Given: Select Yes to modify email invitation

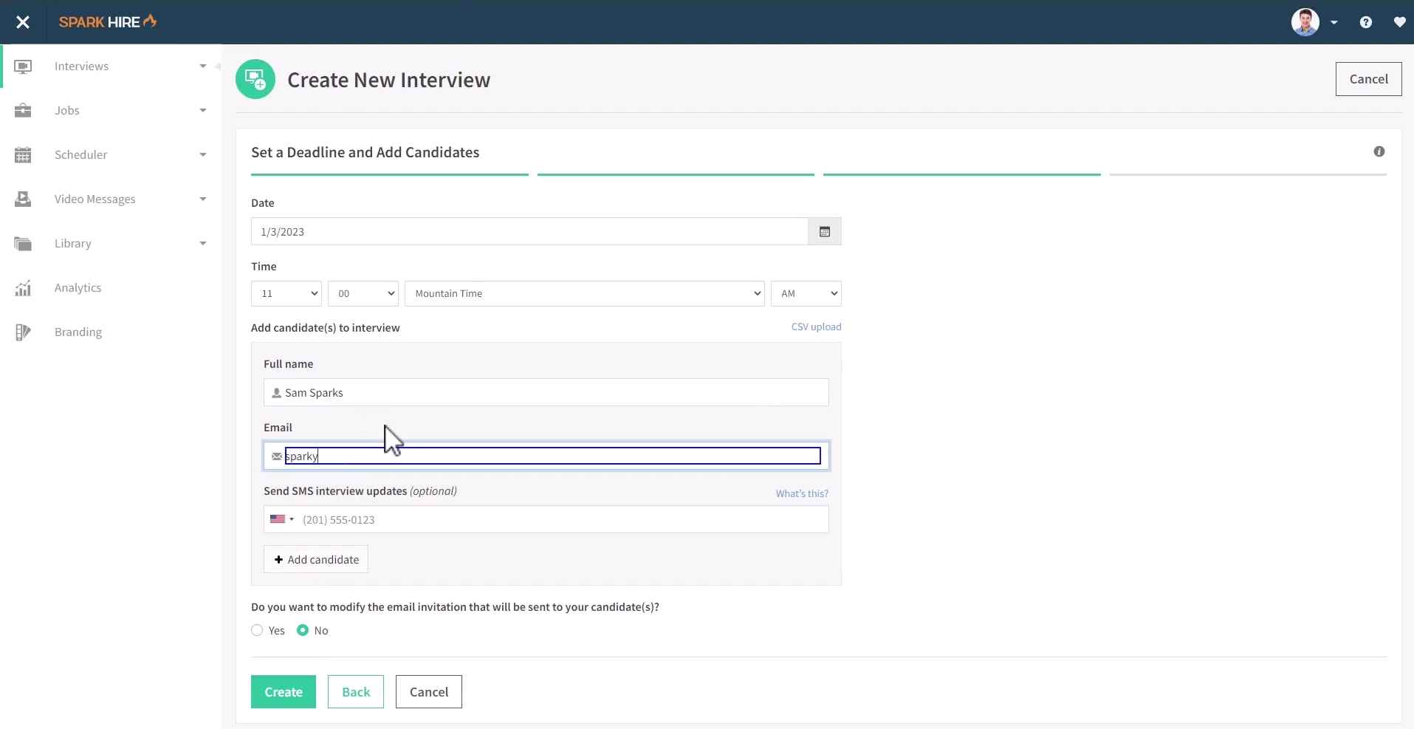Looking at the screenshot, I should click(x=257, y=630).
